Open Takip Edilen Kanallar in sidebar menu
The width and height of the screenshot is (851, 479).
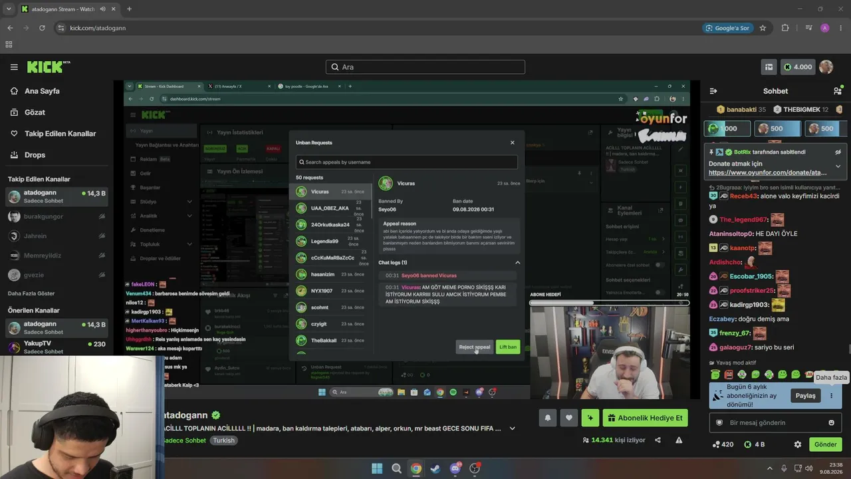pos(61,134)
